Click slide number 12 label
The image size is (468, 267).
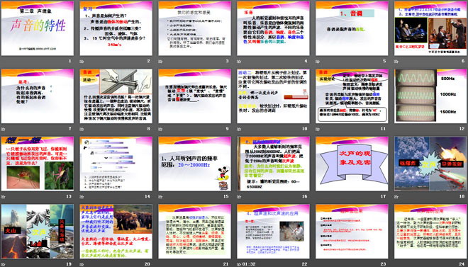pyautogui.click(x=462, y=129)
